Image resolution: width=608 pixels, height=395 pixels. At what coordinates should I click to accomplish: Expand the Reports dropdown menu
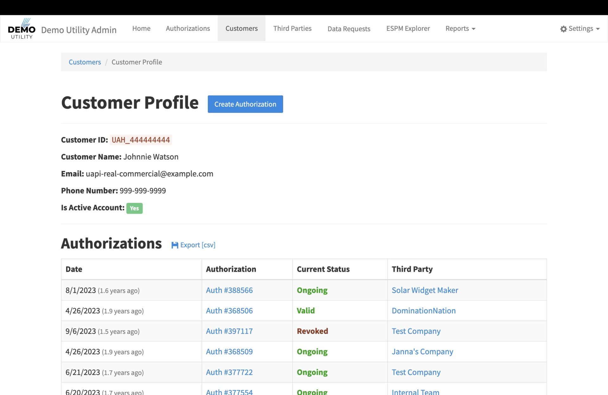[460, 28]
